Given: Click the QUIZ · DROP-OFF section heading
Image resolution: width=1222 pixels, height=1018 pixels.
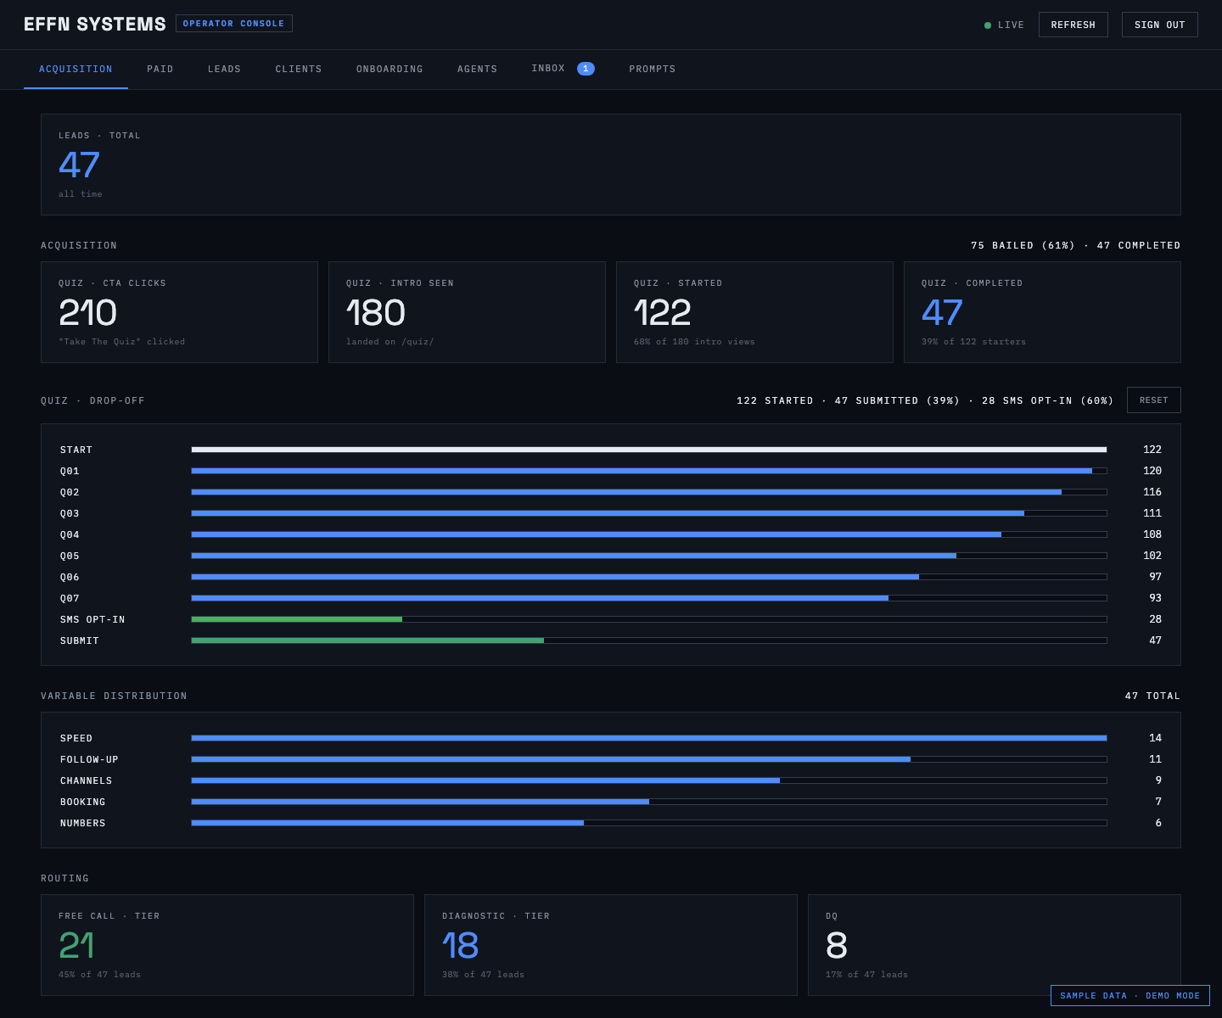Looking at the screenshot, I should [x=93, y=400].
